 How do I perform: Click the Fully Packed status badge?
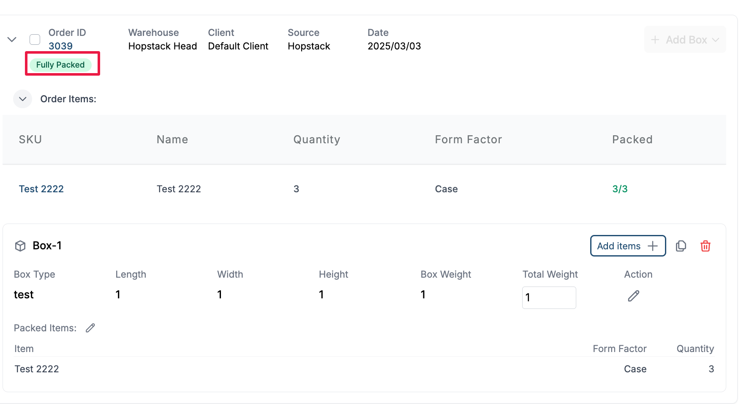coord(60,65)
